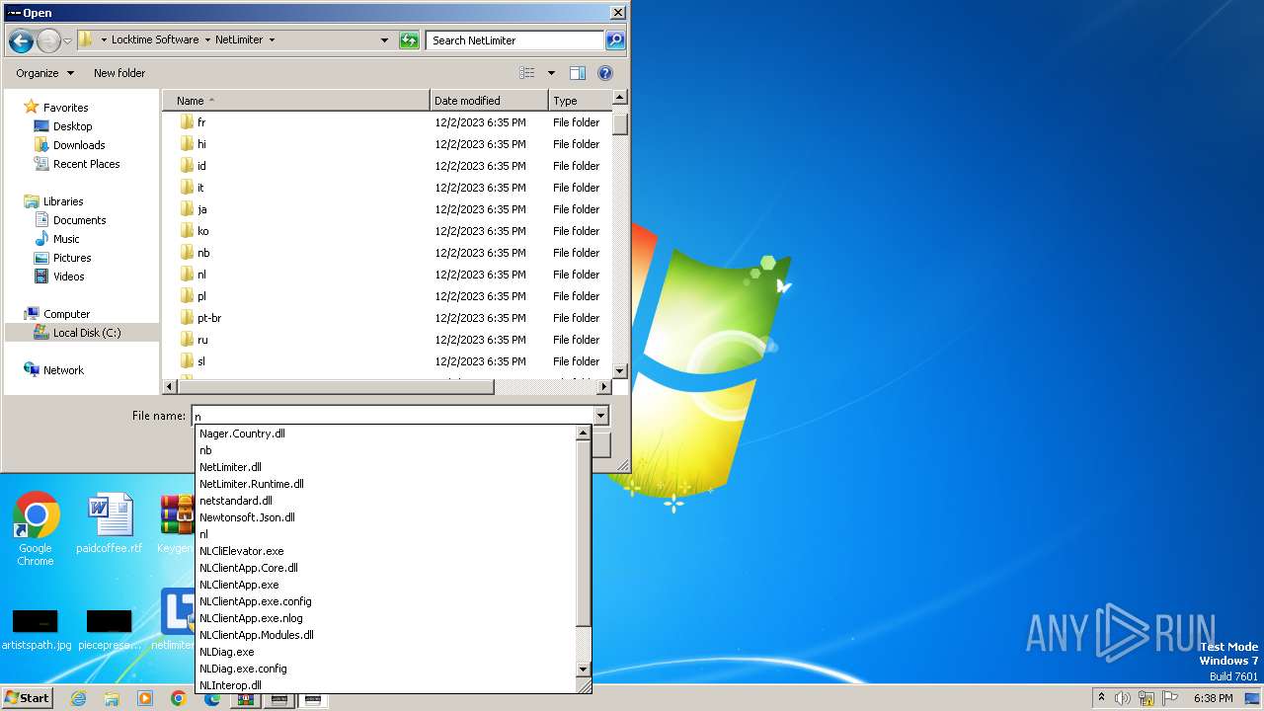Screen dimensions: 1264x711
Task: Click Chrome icon in the taskbar
Action: click(x=179, y=698)
